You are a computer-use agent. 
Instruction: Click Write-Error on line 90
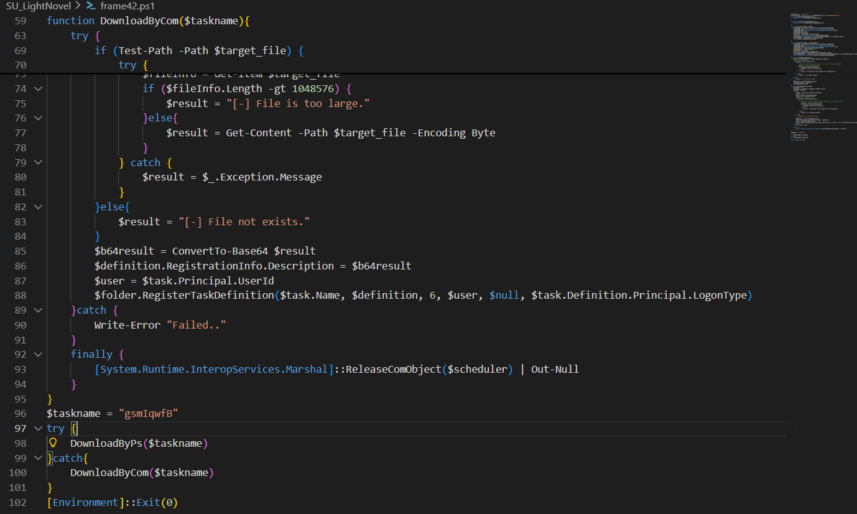(x=127, y=325)
